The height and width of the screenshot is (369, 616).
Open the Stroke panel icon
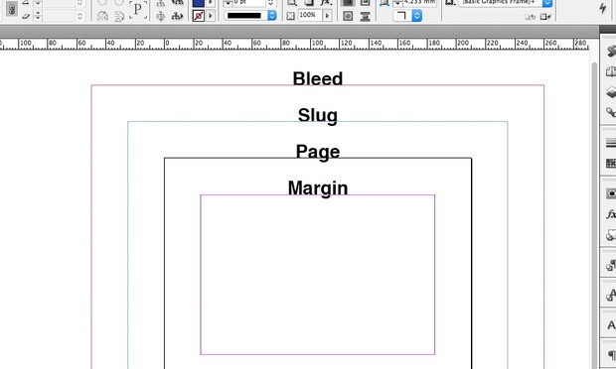point(610,143)
